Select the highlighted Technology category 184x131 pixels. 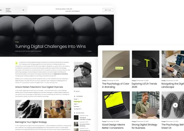(x=78, y=102)
